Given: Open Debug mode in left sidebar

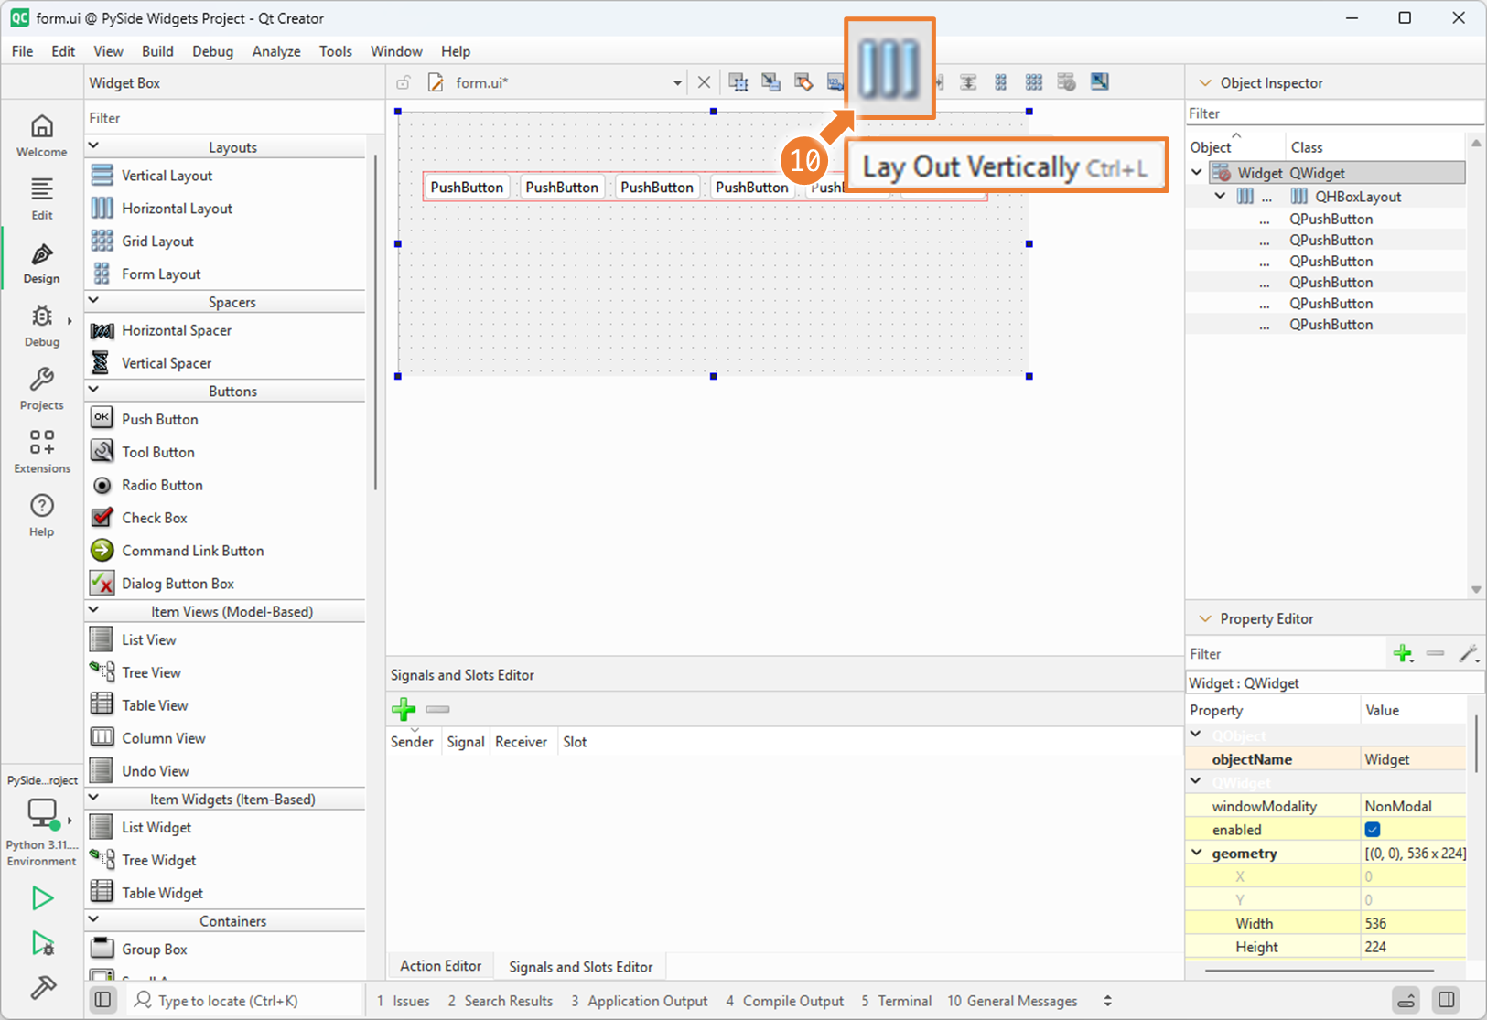Looking at the screenshot, I should point(41,326).
